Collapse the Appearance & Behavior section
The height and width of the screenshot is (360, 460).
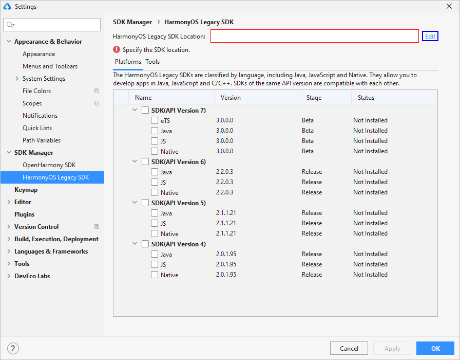[x=9, y=42]
